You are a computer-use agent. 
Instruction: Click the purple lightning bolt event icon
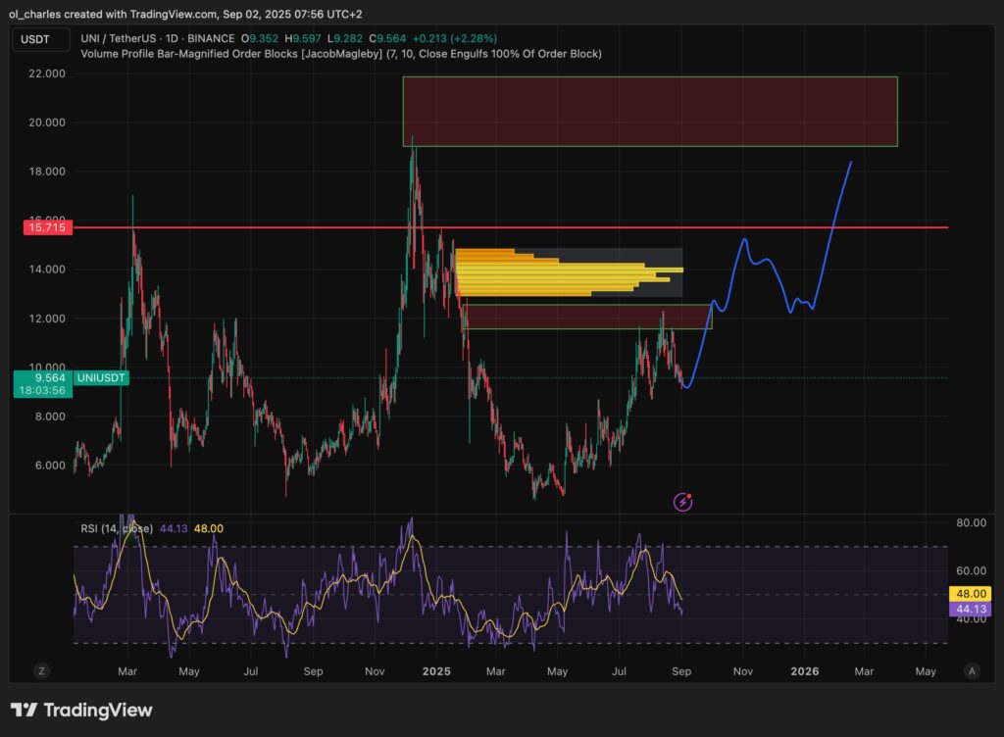click(x=683, y=502)
